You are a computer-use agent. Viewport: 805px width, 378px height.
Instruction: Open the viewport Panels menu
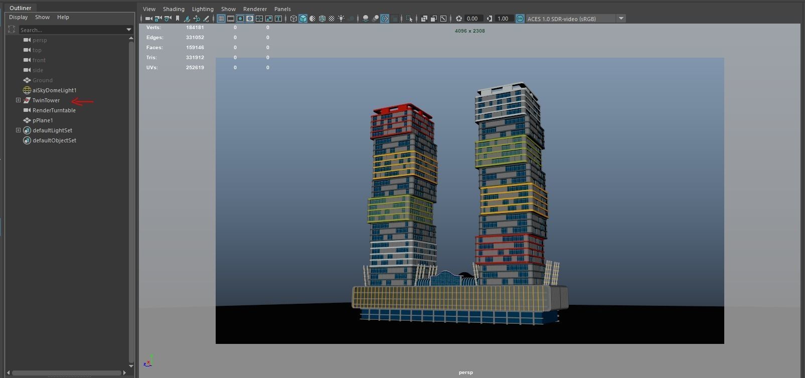282,9
